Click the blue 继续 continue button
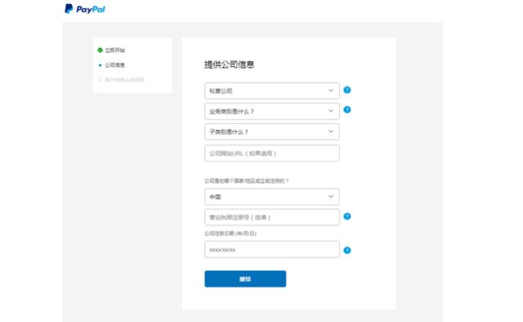This screenshot has height=322, width=523. pos(245,279)
